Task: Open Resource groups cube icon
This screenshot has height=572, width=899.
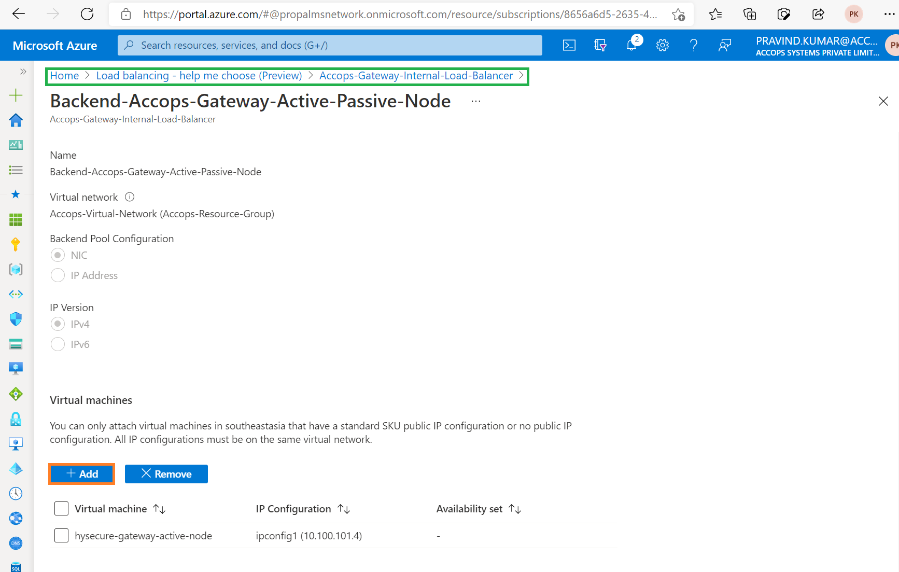Action: (16, 269)
